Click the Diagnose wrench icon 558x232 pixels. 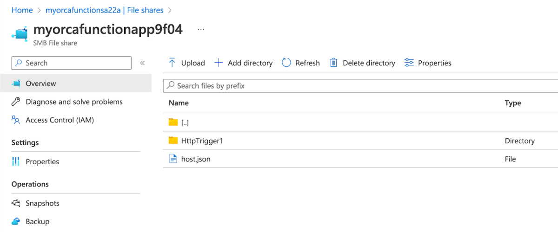[x=16, y=102]
